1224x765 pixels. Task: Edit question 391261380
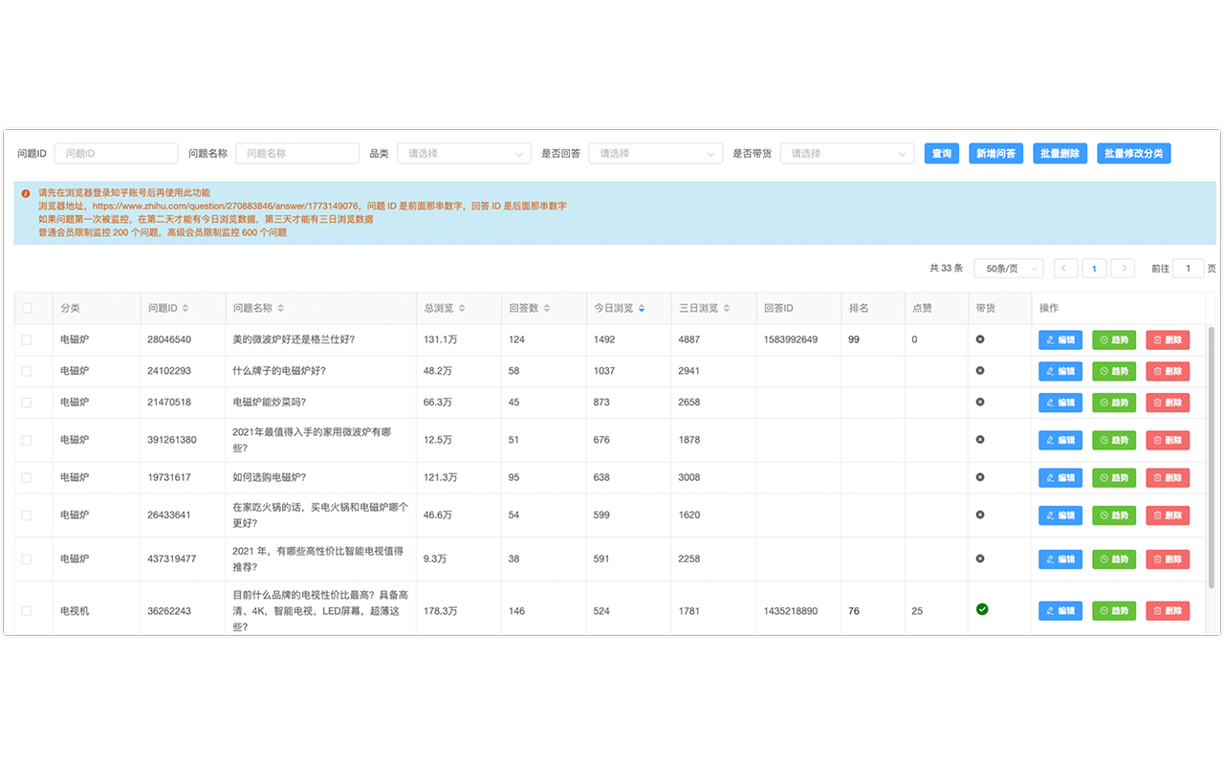click(1060, 440)
